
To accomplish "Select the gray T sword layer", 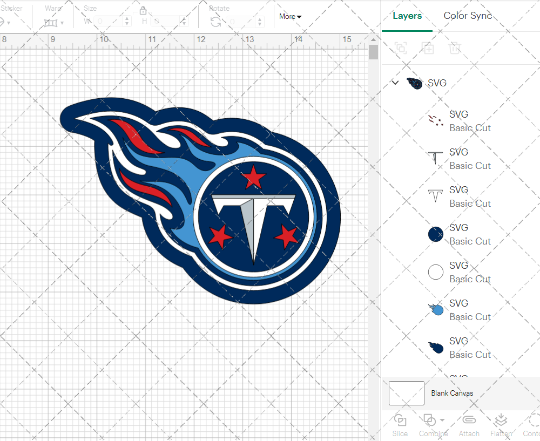I will pyautogui.click(x=460, y=159).
